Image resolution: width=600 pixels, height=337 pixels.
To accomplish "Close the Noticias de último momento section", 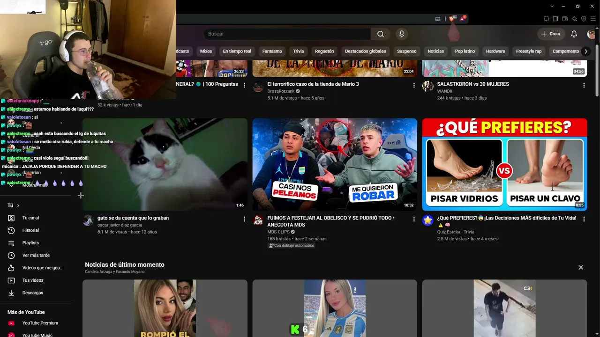I will pos(581,267).
